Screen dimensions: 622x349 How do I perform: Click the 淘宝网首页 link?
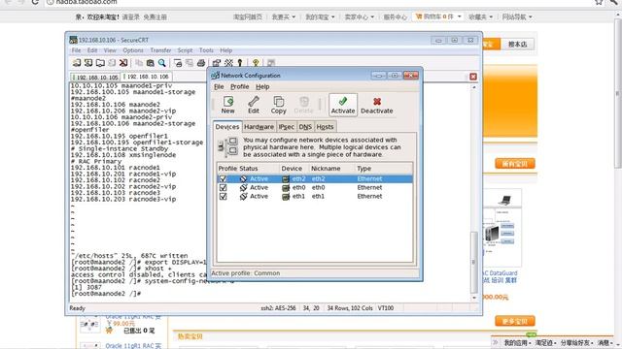tap(248, 16)
